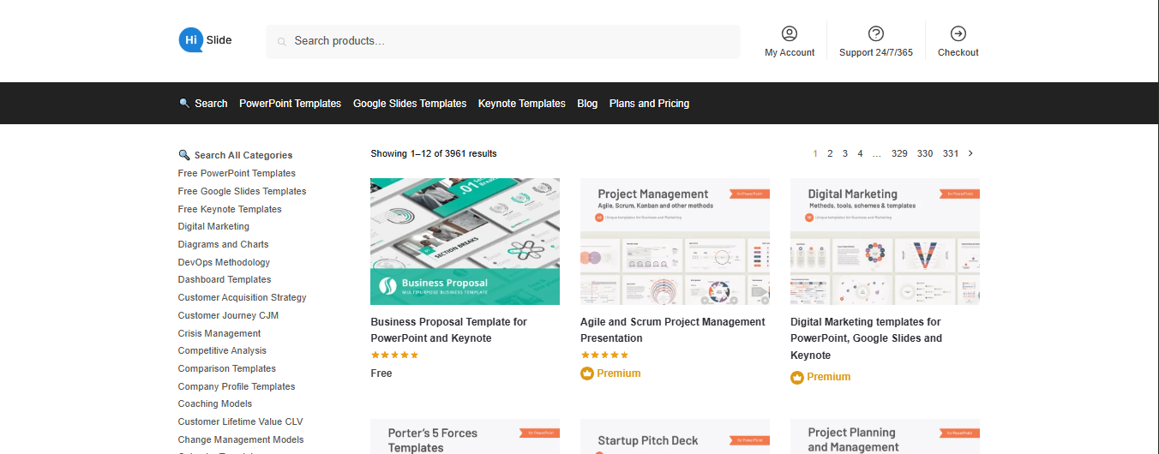Open Free Keynote Templates category
Image resolution: width=1159 pixels, height=454 pixels.
coord(230,209)
